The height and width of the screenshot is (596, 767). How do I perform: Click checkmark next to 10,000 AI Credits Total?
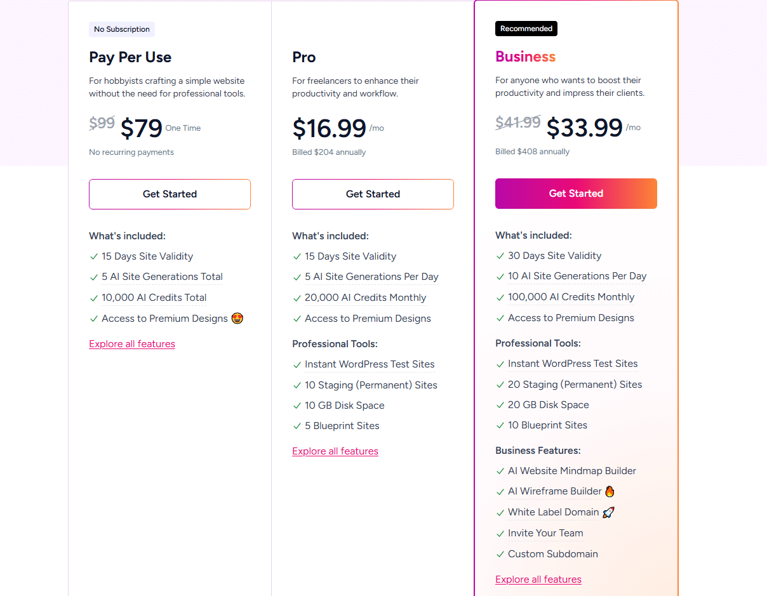click(93, 298)
